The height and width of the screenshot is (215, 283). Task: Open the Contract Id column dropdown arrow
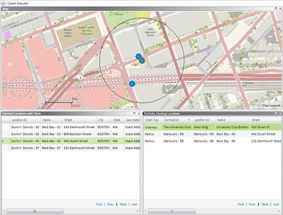[x=189, y=120]
